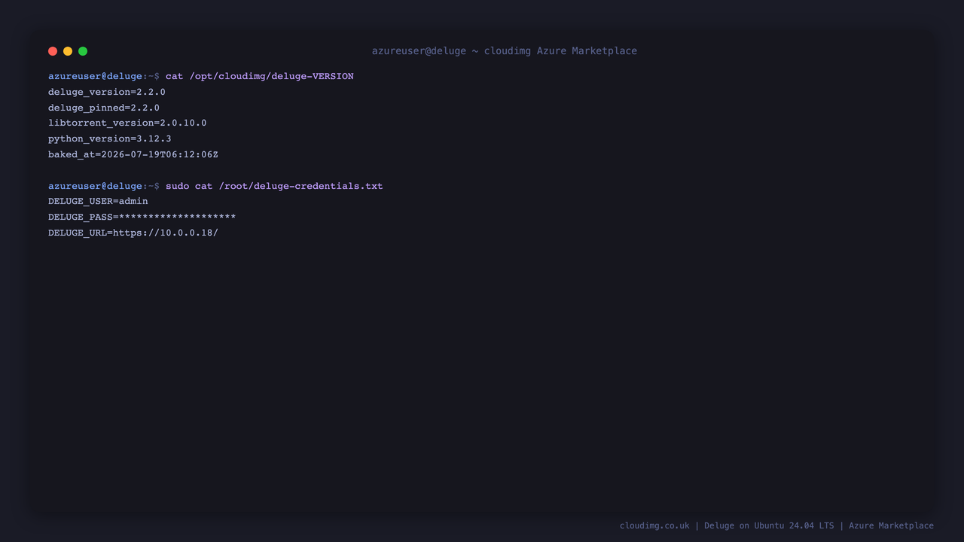This screenshot has height=542, width=964.
Task: Click the 'DELUGE_URL=https://10.0.0.18/' line
Action: pyautogui.click(x=133, y=233)
